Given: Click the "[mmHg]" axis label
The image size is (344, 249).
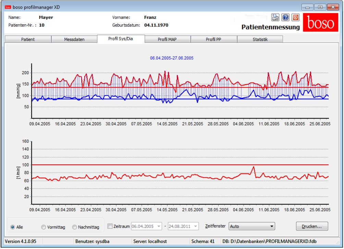Looking at the screenshot, I should pyautogui.click(x=18, y=91).
